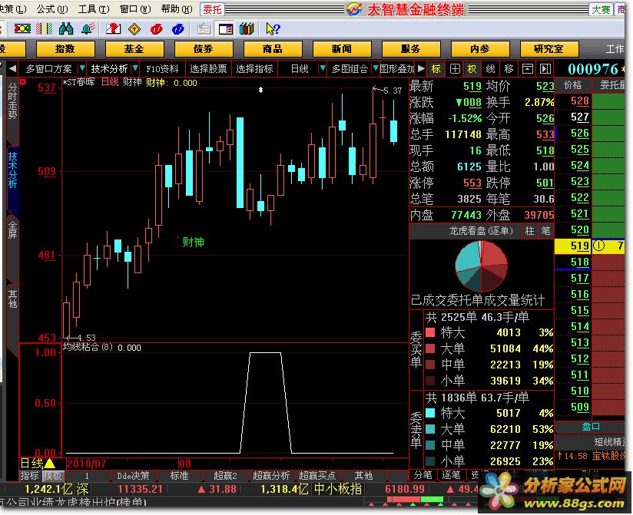Switch to the 分笔 detail tab
The width and height of the screenshot is (633, 515).
[423, 475]
